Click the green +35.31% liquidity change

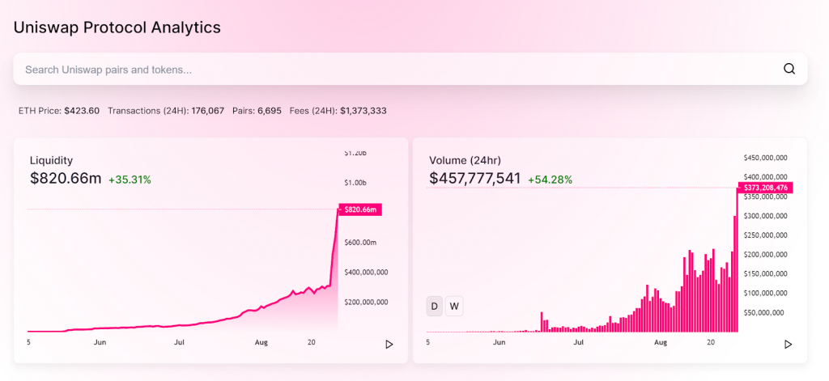click(x=130, y=180)
